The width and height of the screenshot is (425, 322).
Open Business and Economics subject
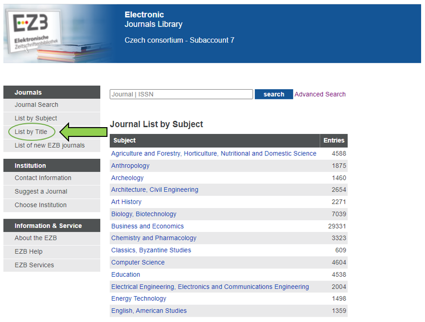point(147,226)
